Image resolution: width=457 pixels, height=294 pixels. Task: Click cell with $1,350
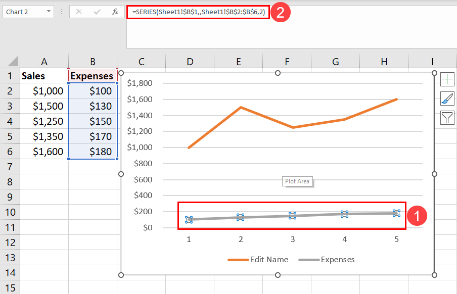(x=44, y=136)
